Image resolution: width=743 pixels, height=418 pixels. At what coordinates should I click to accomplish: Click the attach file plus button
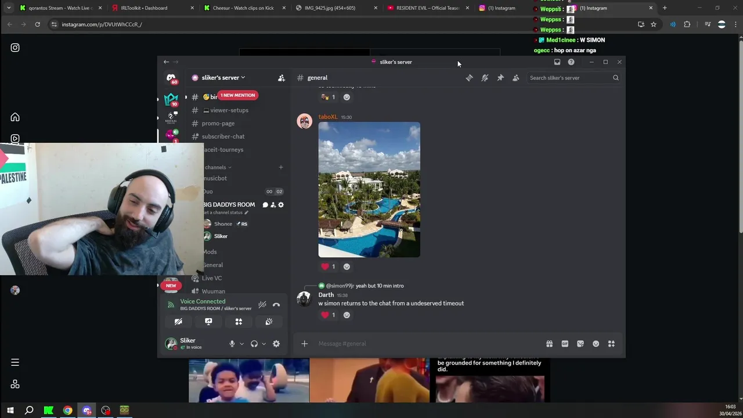point(304,344)
